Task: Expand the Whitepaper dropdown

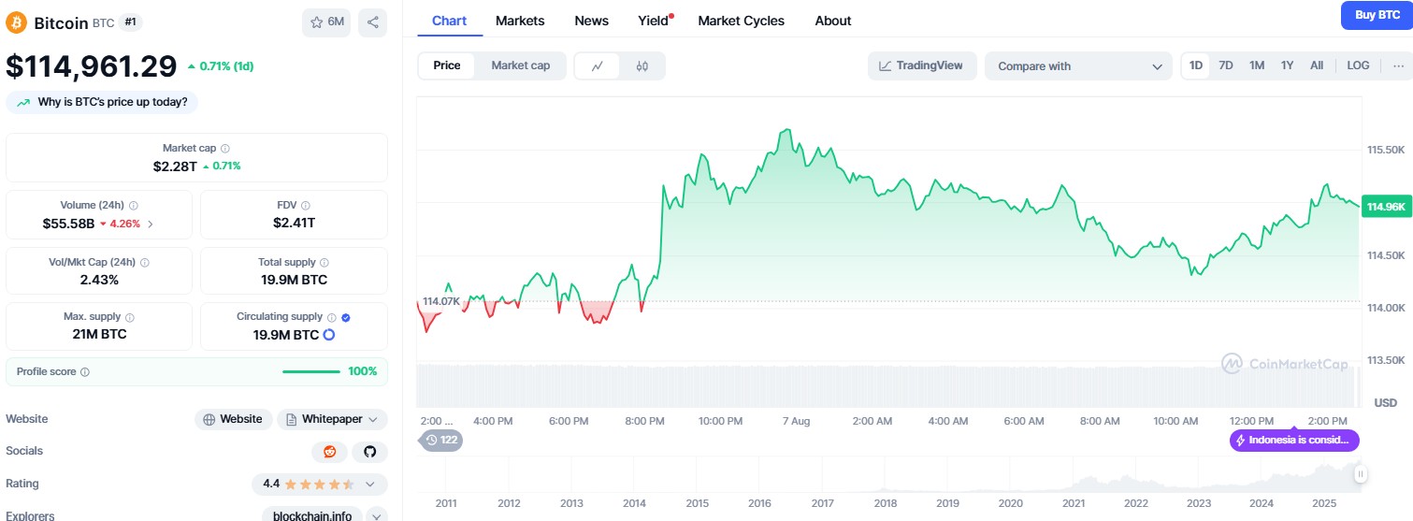Action: click(x=332, y=419)
